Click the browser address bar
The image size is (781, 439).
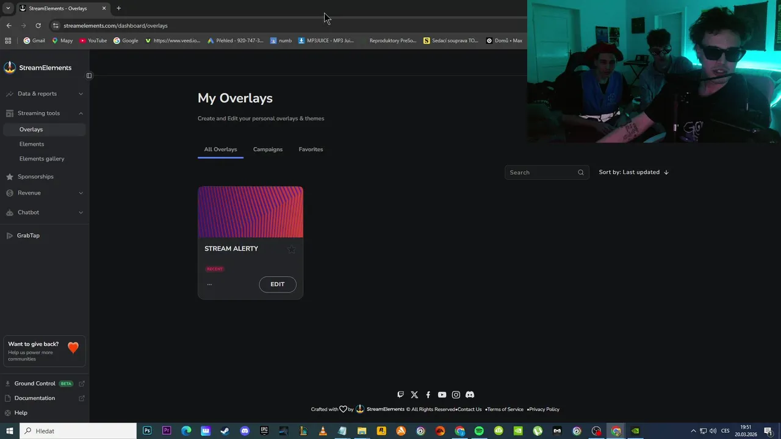click(x=287, y=26)
